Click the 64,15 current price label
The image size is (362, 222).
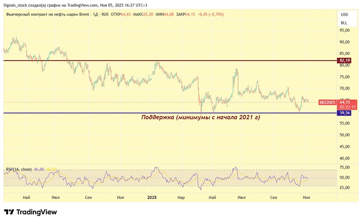[345, 102]
